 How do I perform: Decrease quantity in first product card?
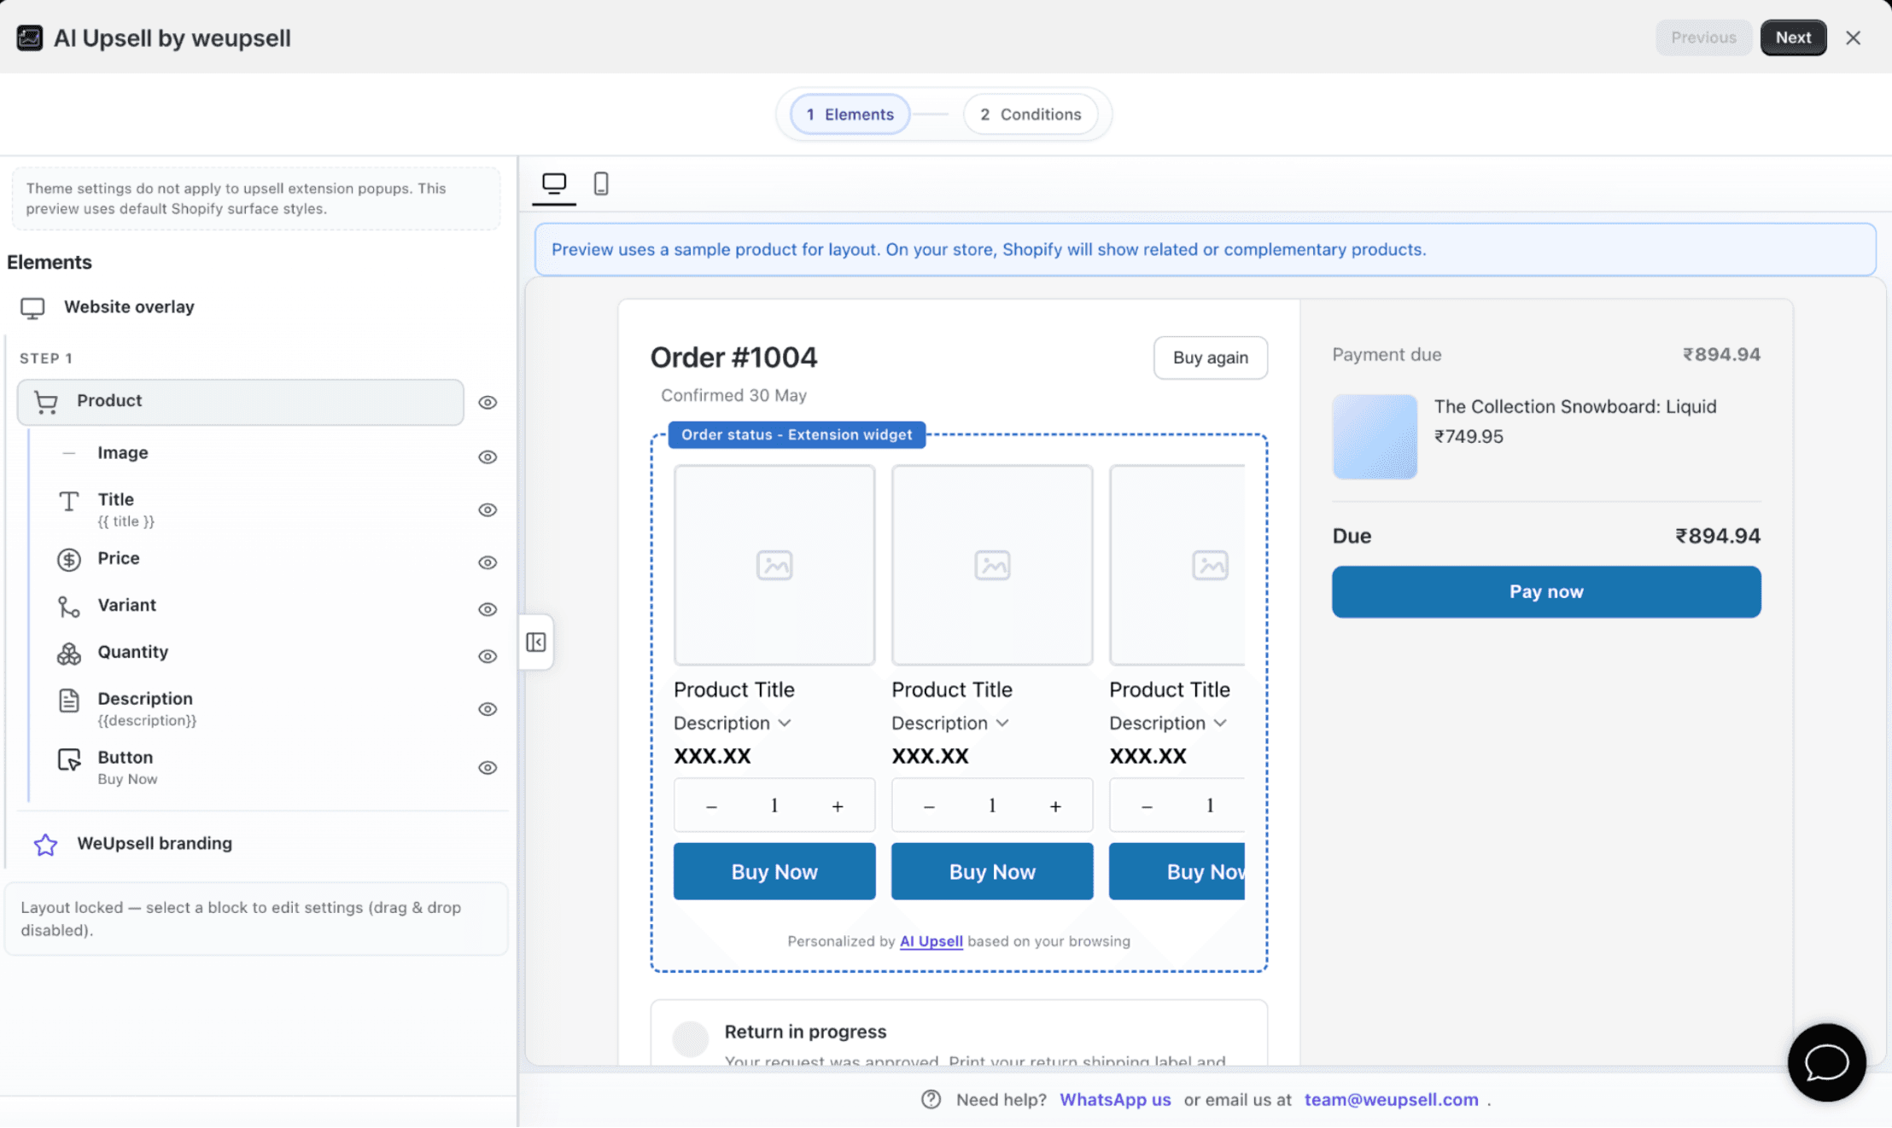click(x=711, y=806)
